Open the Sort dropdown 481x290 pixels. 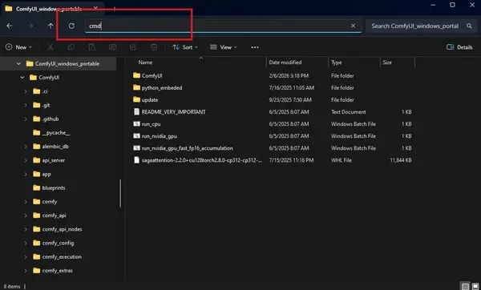(x=185, y=47)
